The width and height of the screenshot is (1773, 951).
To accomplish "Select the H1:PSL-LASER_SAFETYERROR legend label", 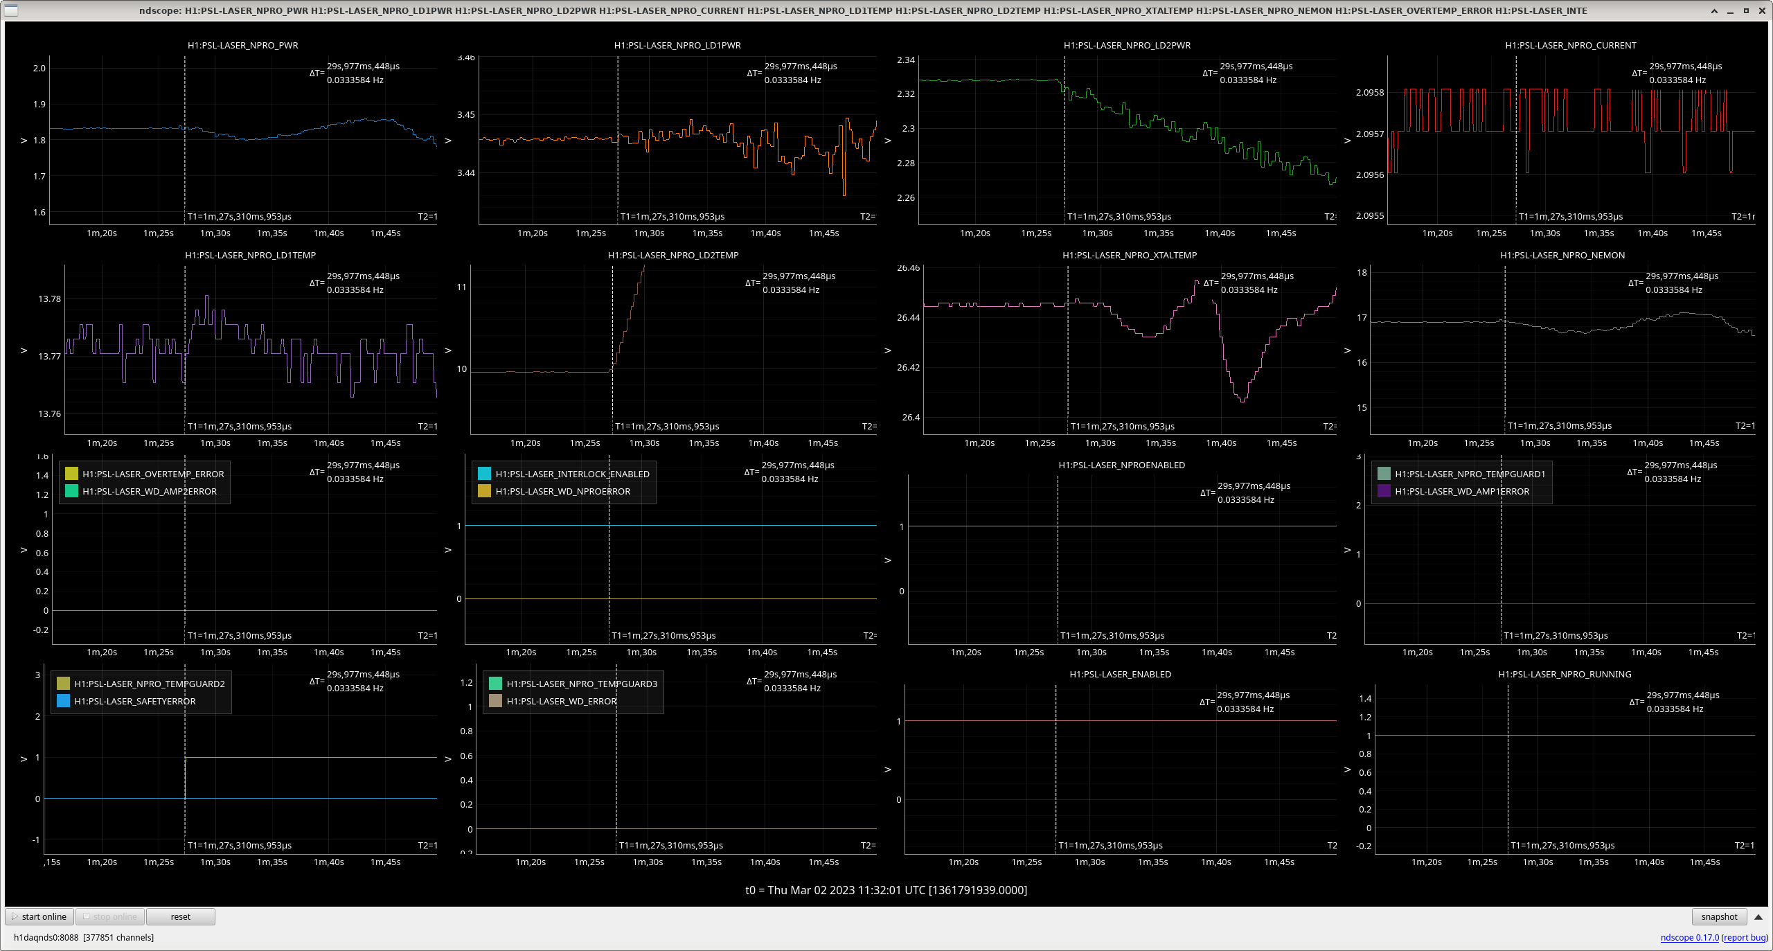I will click(x=135, y=701).
